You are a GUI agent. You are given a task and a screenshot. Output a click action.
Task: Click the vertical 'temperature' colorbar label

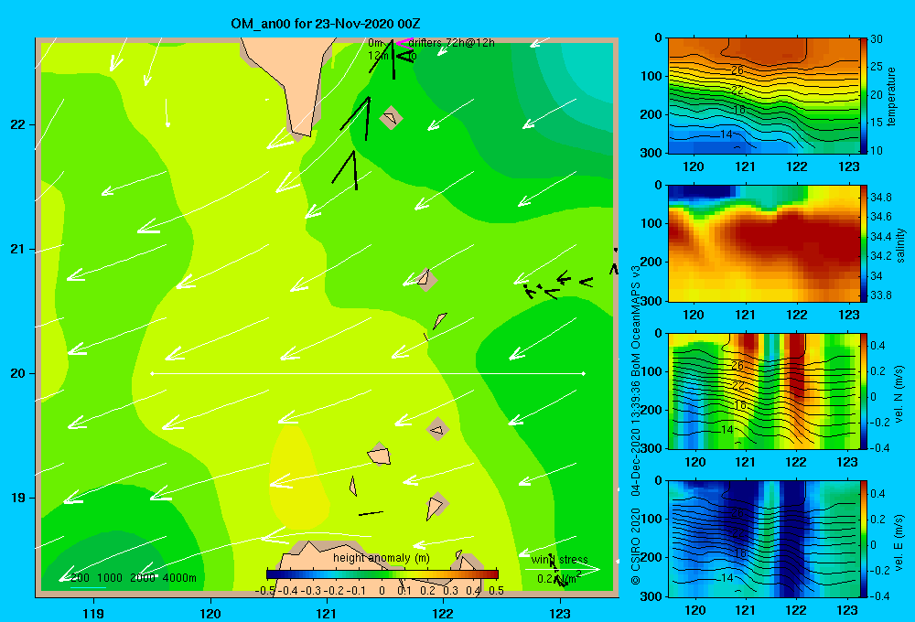click(891, 97)
